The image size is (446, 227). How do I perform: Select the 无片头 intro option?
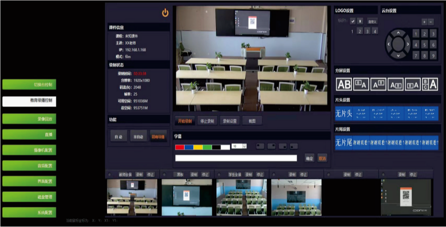[x=344, y=114]
